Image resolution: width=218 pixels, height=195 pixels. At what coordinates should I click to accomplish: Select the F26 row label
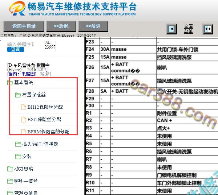coord(90,67)
